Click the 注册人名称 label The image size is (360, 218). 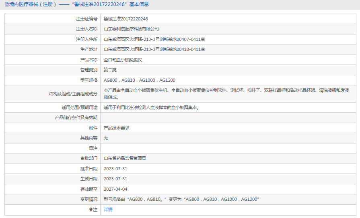tap(87, 29)
